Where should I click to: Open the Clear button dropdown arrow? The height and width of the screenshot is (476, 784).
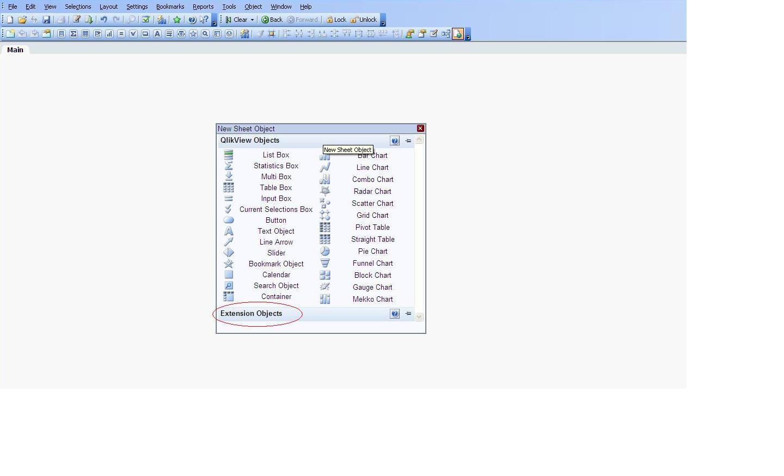point(252,20)
